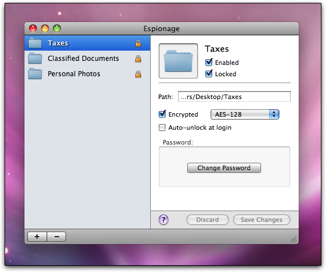Remove selected folder with minus button
326x272 pixels.
click(x=56, y=237)
